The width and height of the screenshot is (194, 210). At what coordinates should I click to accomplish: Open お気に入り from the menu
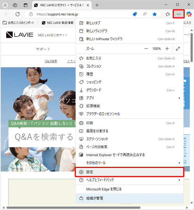click(130, 58)
